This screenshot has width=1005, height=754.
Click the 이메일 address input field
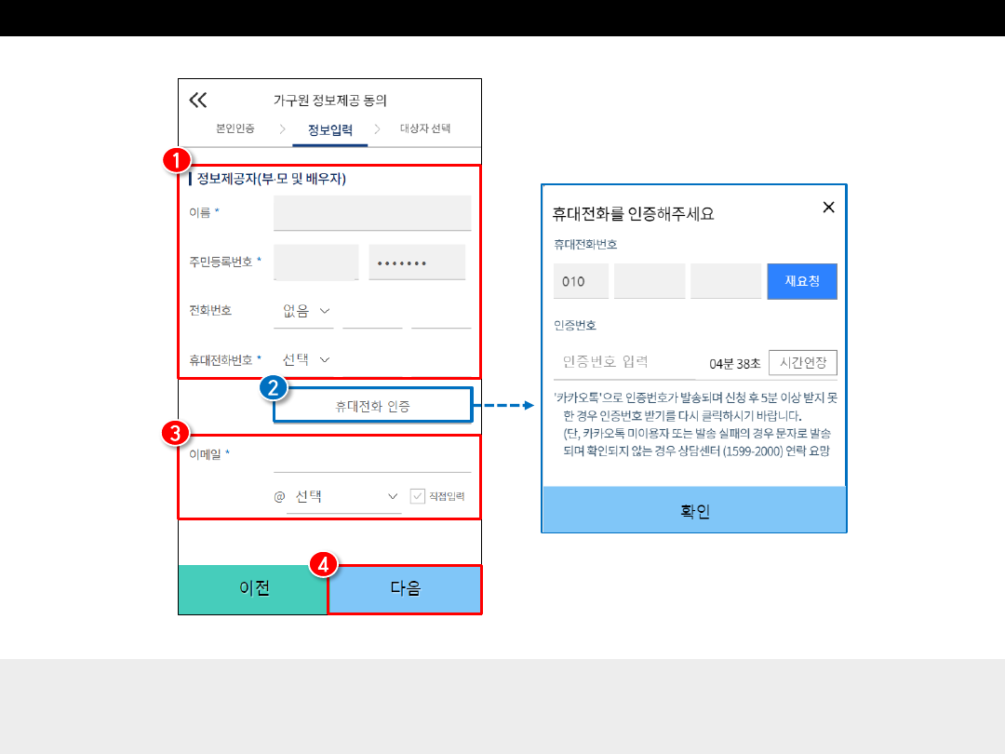tap(372, 457)
